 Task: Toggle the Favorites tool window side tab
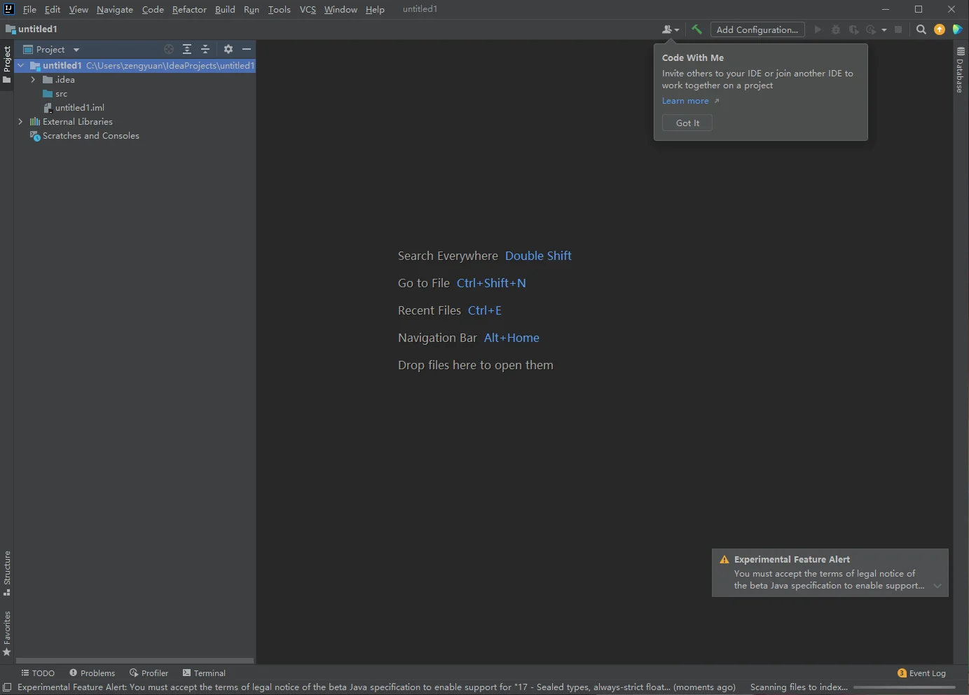coord(7,633)
